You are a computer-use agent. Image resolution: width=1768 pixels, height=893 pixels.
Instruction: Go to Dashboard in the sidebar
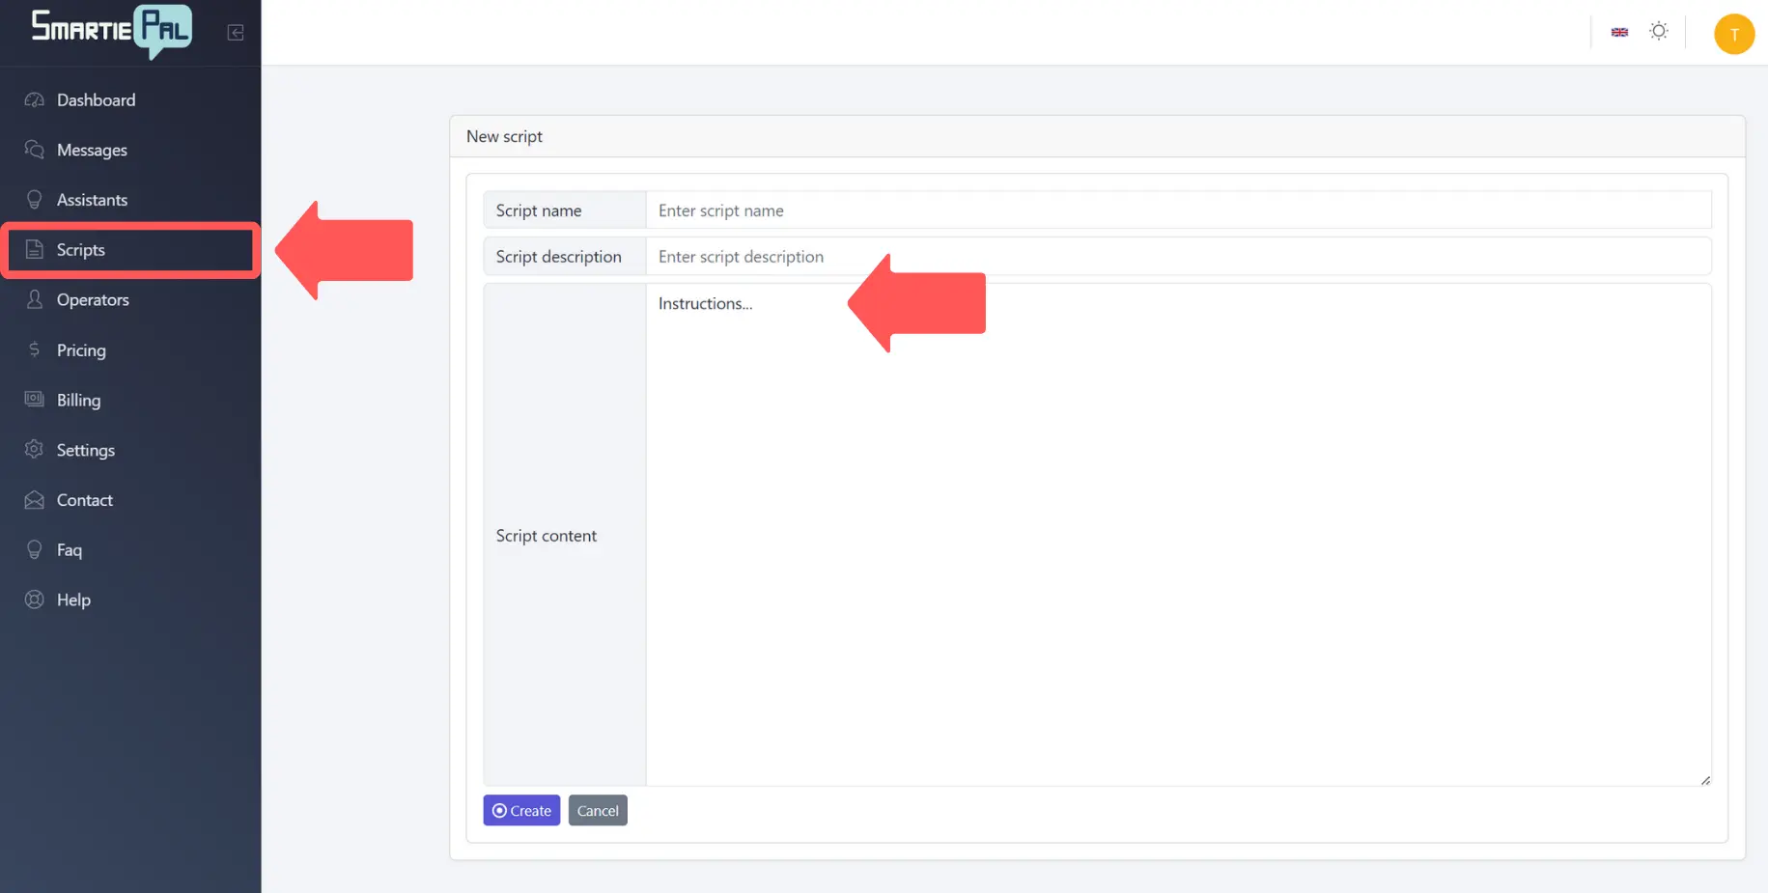96,100
